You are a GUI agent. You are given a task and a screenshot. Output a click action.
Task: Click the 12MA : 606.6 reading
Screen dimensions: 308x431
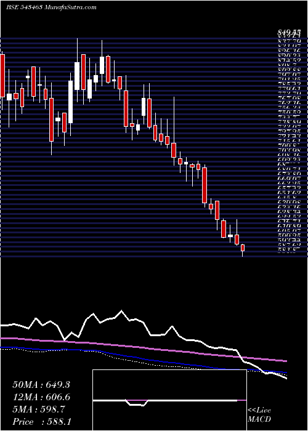point(41,397)
